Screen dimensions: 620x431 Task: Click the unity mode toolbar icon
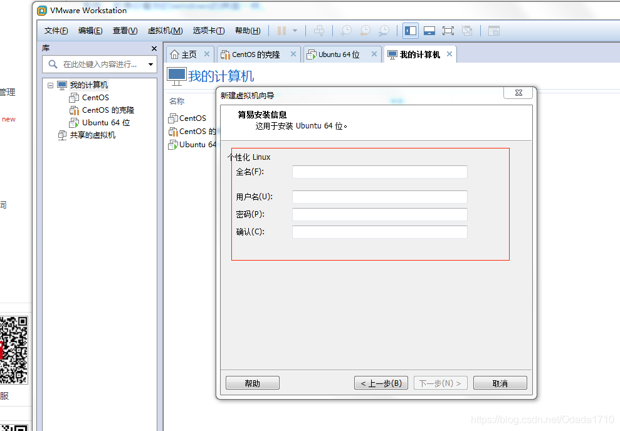click(x=467, y=31)
